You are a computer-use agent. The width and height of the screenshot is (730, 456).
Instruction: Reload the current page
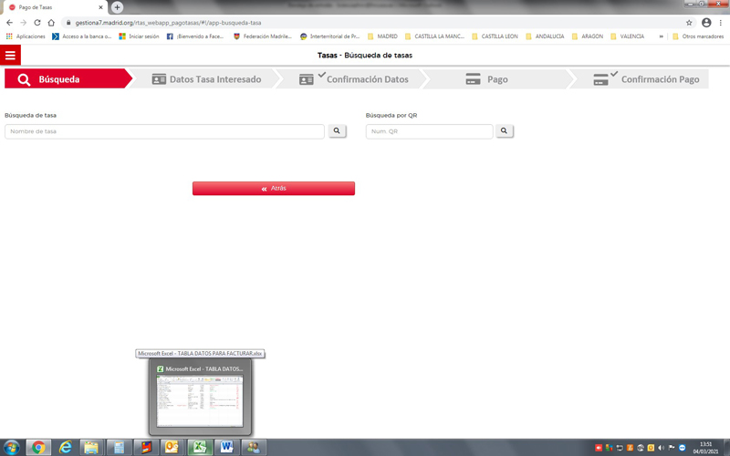pyautogui.click(x=37, y=22)
